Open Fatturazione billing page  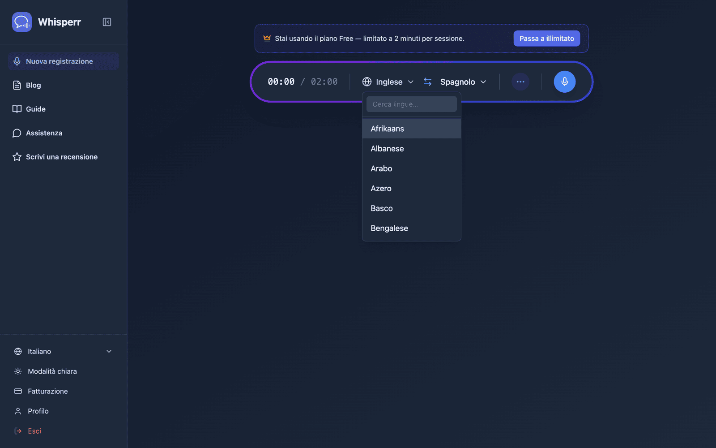point(63,391)
